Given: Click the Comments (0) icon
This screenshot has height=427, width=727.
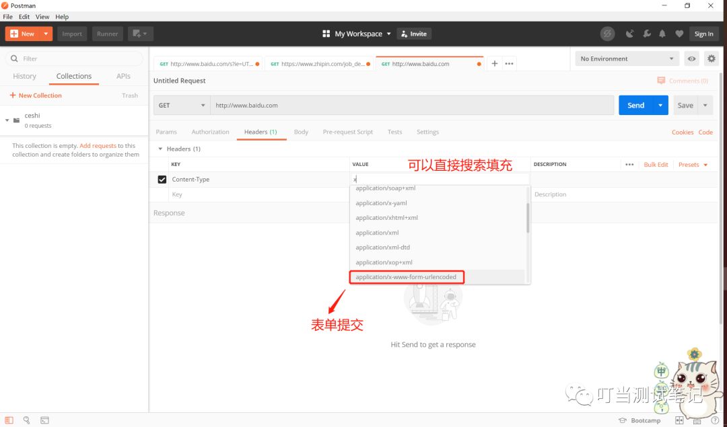Looking at the screenshot, I should pos(661,81).
